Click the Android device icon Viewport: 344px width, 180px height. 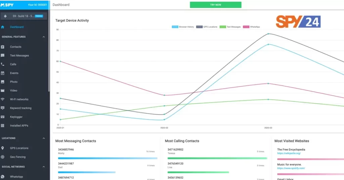point(5,16)
